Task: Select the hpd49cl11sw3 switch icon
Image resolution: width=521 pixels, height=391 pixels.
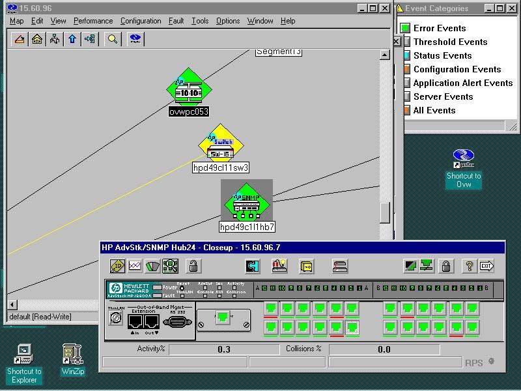Action: pyautogui.click(x=221, y=144)
